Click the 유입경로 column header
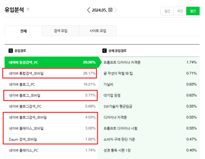The width and height of the screenshot is (205, 159). [20, 51]
